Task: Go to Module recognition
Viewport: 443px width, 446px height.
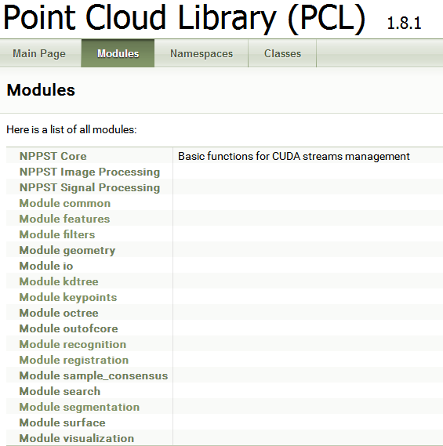Action: [73, 345]
